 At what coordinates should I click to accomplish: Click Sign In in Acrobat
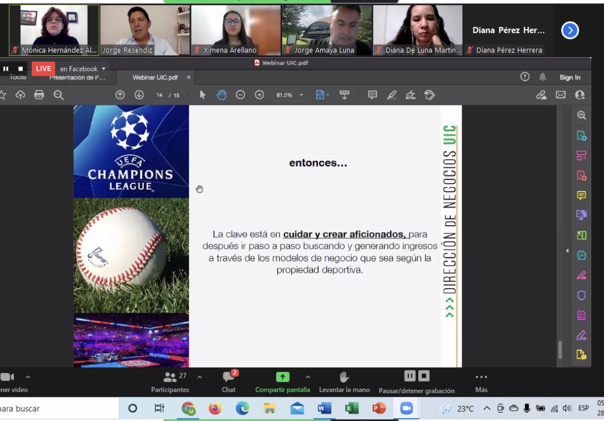coord(570,77)
